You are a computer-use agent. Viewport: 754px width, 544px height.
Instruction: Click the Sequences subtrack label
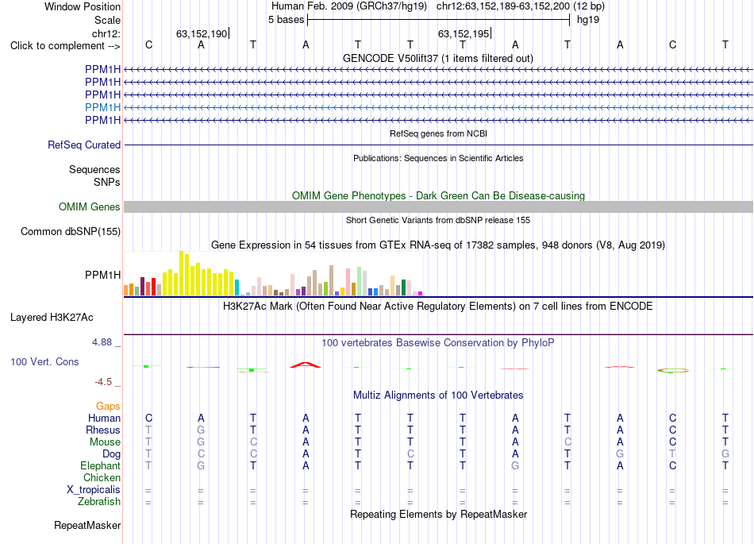pos(94,169)
